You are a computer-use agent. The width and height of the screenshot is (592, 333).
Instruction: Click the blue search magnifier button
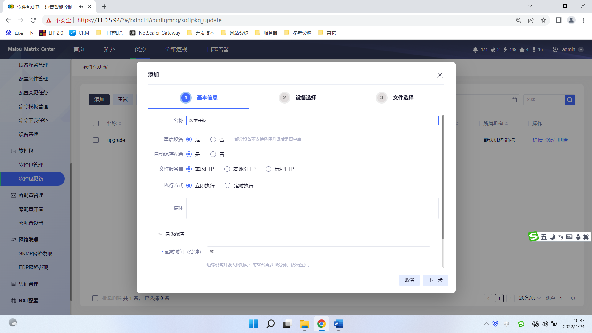[x=570, y=100]
